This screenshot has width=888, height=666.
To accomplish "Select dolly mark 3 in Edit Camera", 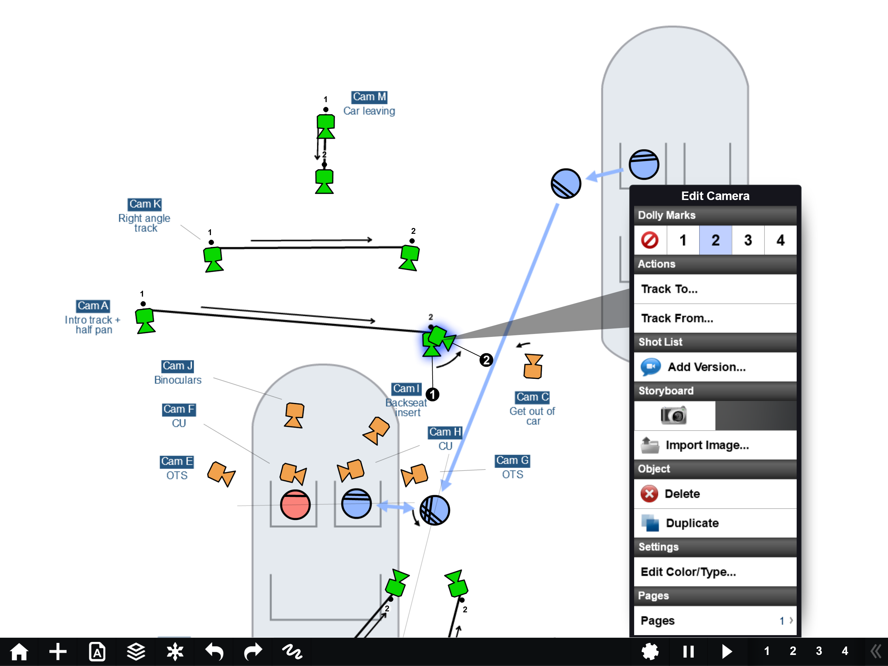I will 748,240.
